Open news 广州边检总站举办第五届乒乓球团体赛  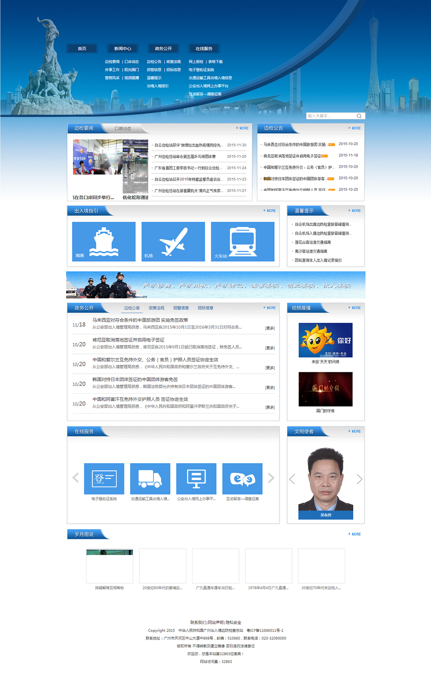coord(185,157)
